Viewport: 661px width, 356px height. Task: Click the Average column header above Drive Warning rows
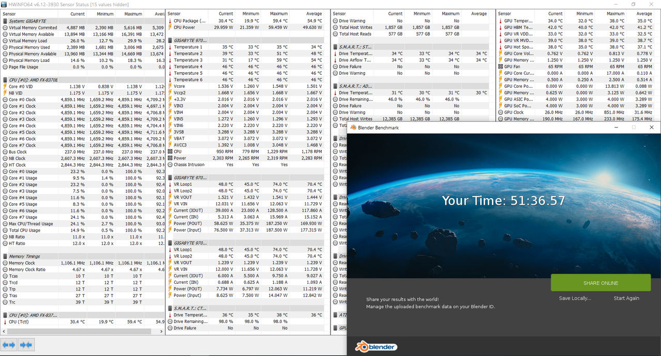(x=479, y=13)
